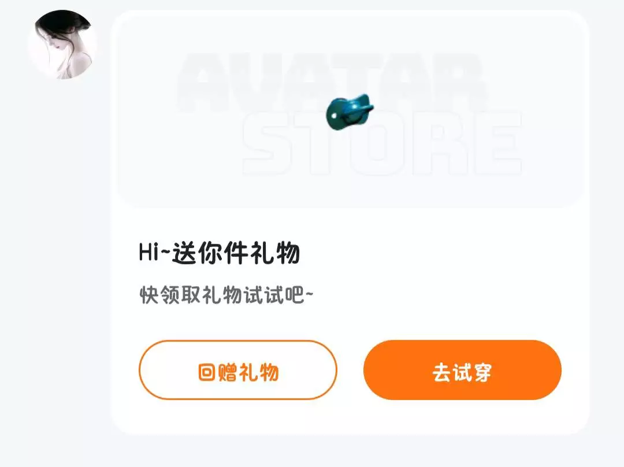
Task: Tap the white gift message card body
Action: tap(350, 223)
